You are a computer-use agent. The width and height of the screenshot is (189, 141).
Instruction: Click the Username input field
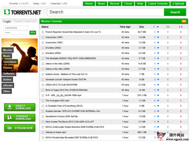point(16,28)
